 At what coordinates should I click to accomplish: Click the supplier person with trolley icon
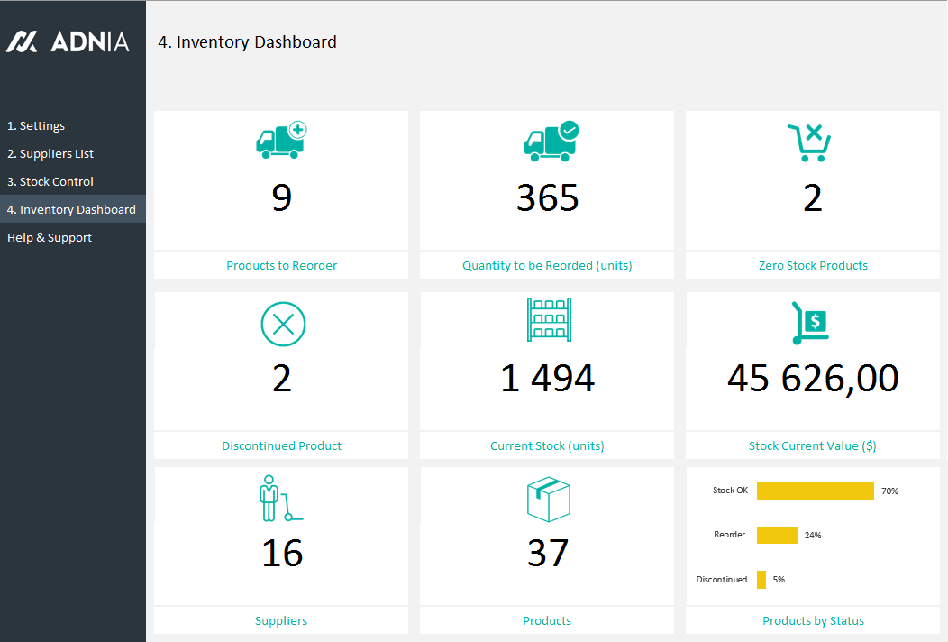tap(279, 499)
